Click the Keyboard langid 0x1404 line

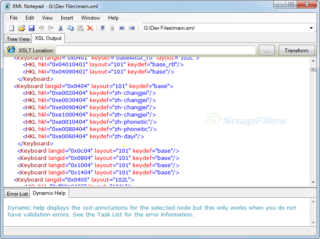click(98, 173)
